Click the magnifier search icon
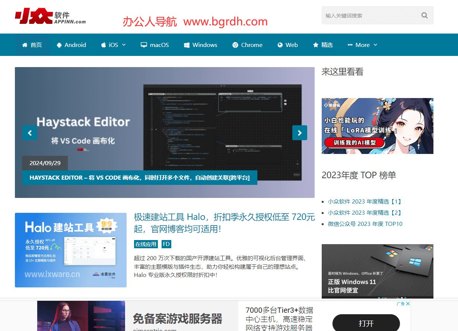The image size is (458, 331). (424, 16)
